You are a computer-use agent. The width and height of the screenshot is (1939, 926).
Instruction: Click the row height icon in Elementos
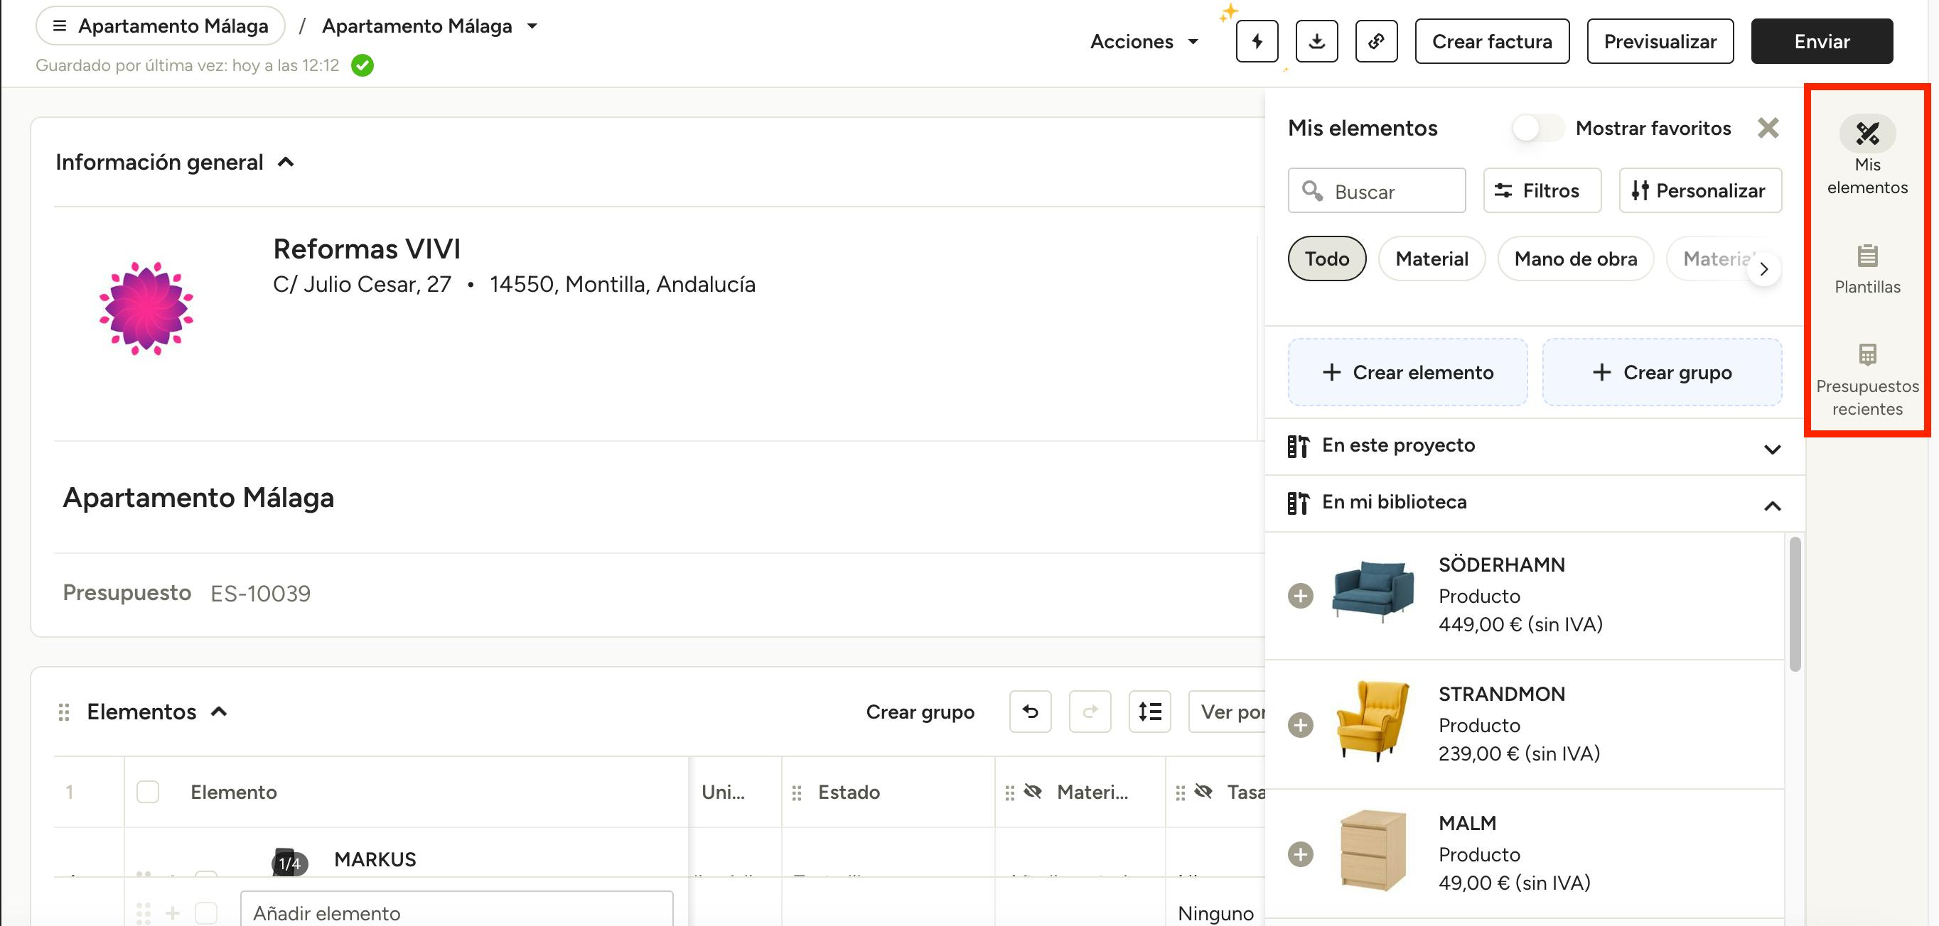pyautogui.click(x=1149, y=712)
